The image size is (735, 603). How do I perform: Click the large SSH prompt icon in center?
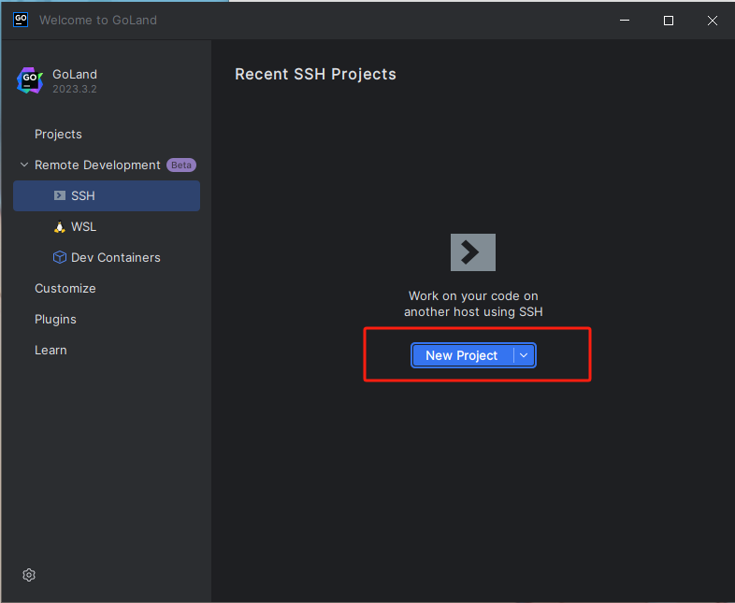tap(472, 252)
